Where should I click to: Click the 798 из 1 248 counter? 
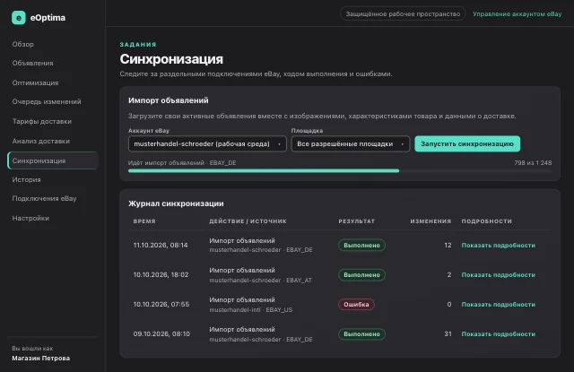(x=533, y=163)
